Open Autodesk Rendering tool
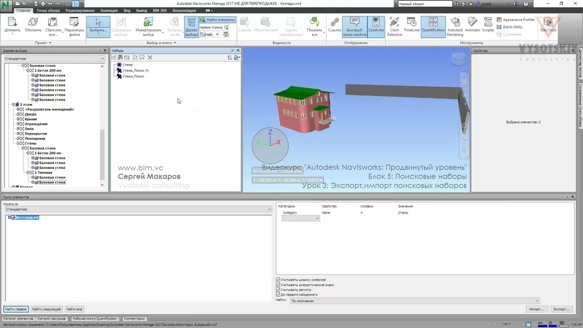 [455, 26]
